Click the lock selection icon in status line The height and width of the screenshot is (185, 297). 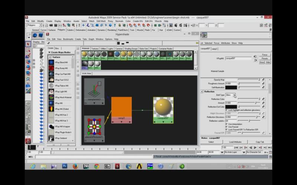tap(120, 25)
